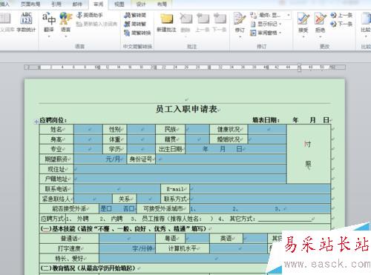
Task: Click the 英语助手 English assistant icon
Action: [x=79, y=16]
